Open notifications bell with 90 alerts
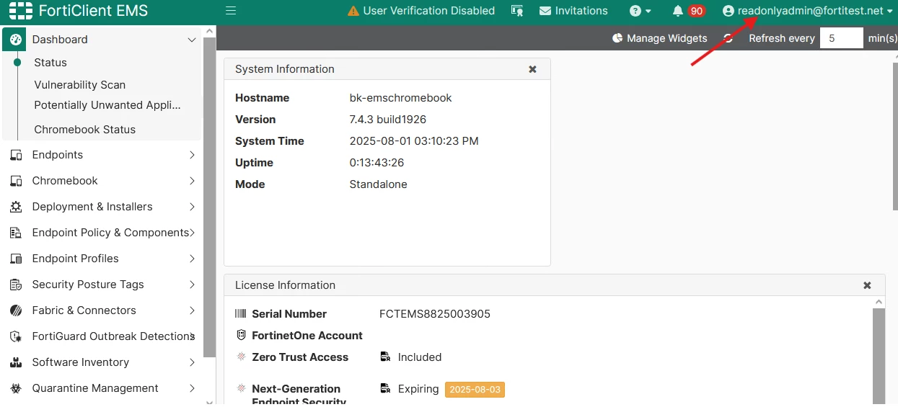Screen dimensions: 898x407 pyautogui.click(x=688, y=11)
